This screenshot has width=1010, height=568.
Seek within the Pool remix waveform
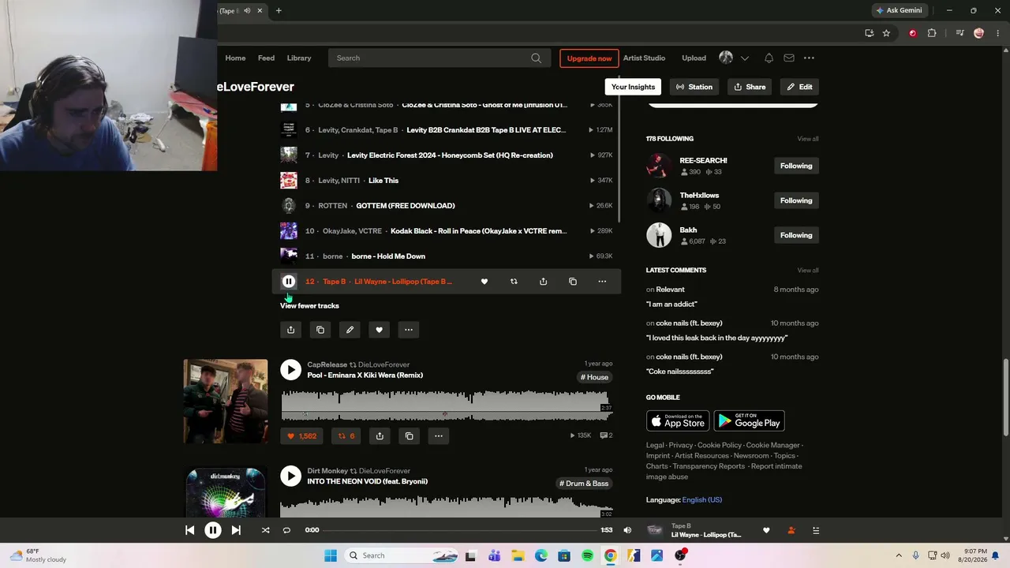[447, 405]
